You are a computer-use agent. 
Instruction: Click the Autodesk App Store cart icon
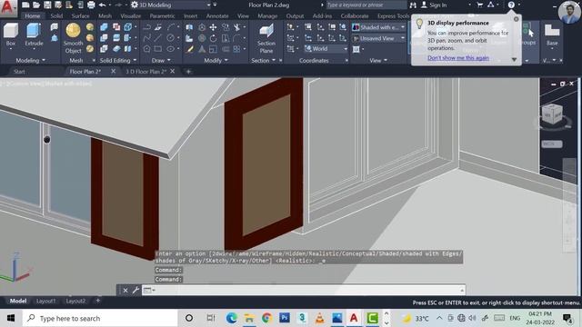(x=479, y=5)
